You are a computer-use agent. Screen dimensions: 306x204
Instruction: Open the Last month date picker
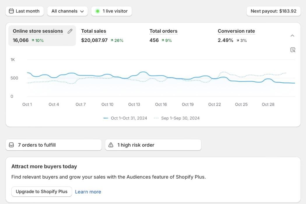[25, 11]
